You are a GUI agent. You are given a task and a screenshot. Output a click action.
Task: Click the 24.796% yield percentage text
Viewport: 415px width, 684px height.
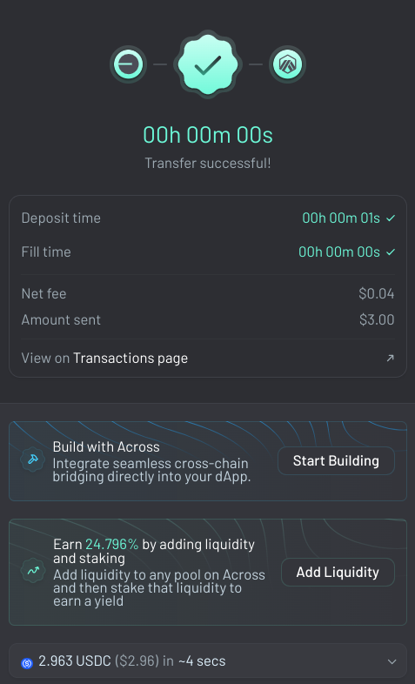coord(112,545)
